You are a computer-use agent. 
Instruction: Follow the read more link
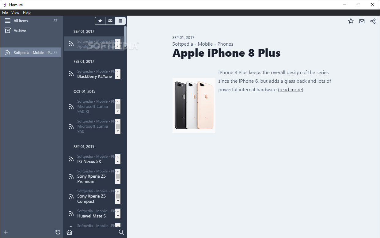coord(291,90)
